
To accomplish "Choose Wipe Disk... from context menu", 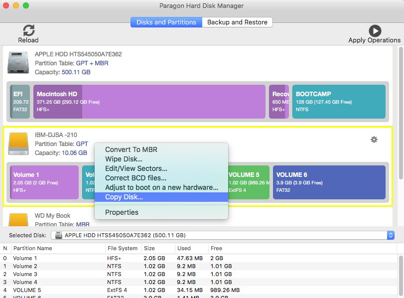I will pyautogui.click(x=161, y=159).
